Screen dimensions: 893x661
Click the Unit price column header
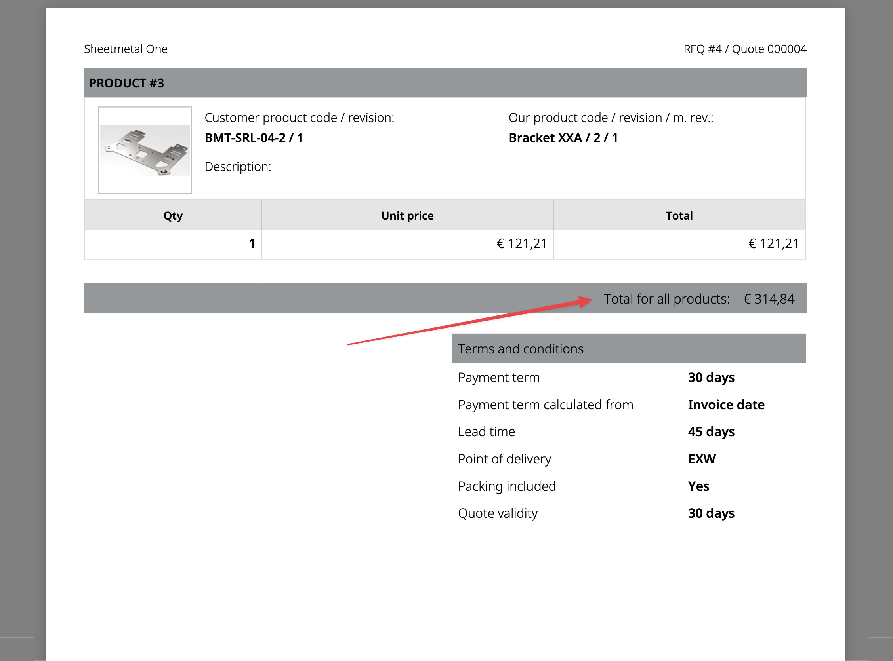click(407, 216)
